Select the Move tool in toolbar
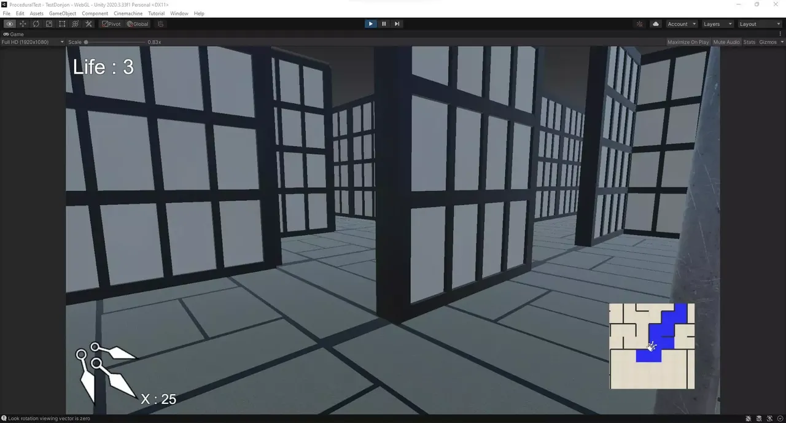The height and width of the screenshot is (423, 786). [x=23, y=24]
